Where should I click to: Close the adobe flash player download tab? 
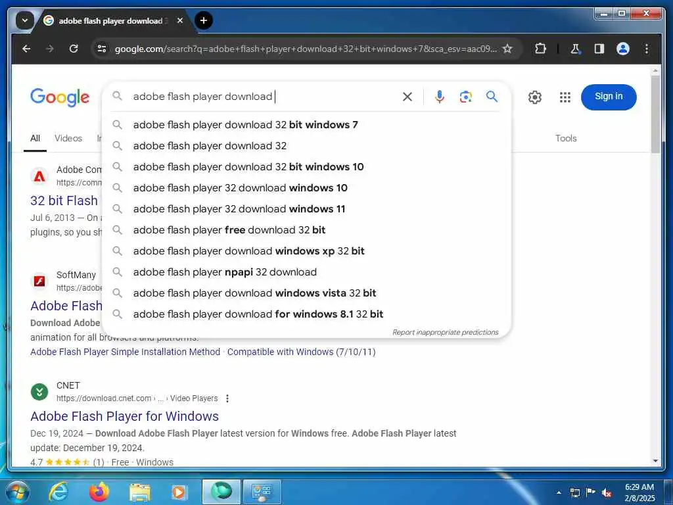(x=180, y=20)
